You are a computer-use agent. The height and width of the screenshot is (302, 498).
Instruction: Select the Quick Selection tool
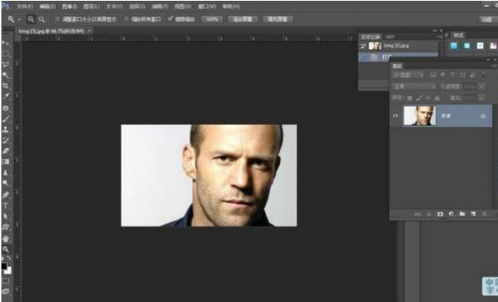click(x=6, y=75)
